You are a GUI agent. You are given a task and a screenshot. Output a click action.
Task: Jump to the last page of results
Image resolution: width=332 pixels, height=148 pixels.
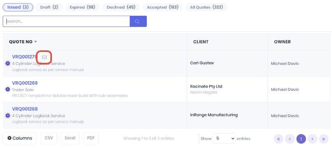(x=324, y=139)
